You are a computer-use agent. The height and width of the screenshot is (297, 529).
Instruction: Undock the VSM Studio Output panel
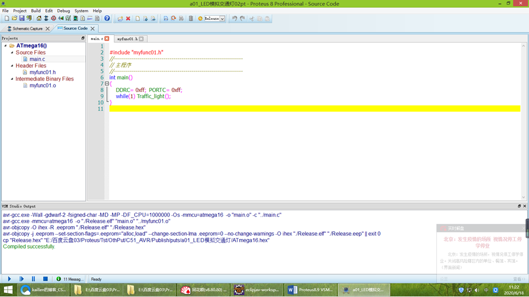[519, 206]
